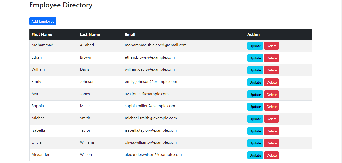Update Emily Johnson's details

(255, 82)
